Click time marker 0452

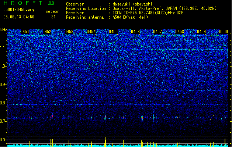click(x=47, y=32)
